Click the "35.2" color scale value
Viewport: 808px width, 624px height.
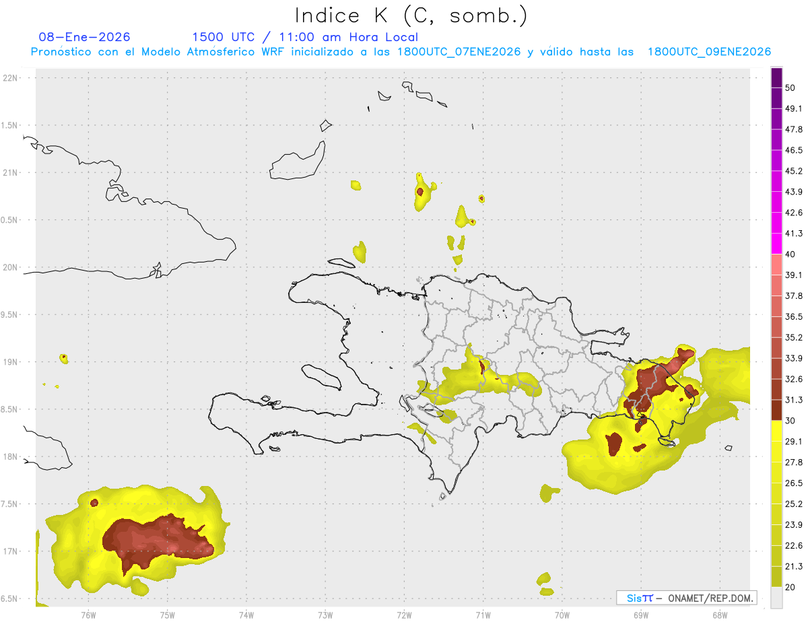click(x=795, y=337)
